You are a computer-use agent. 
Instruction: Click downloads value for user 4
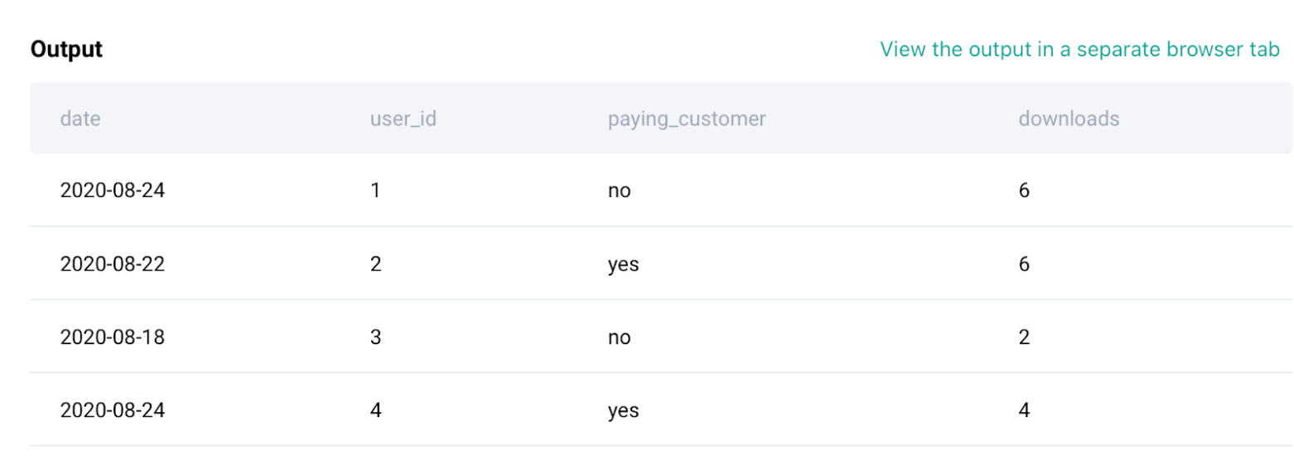click(x=1024, y=411)
